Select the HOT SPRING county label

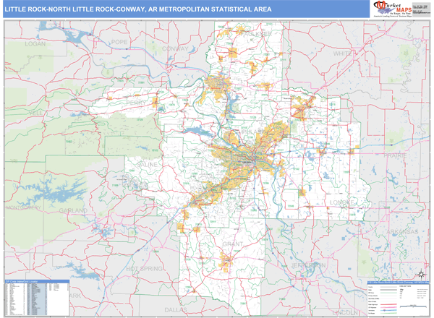pos(144,269)
